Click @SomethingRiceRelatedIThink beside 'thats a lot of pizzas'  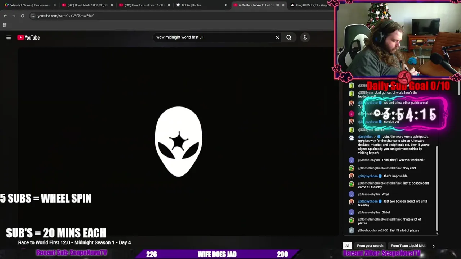click(x=380, y=219)
